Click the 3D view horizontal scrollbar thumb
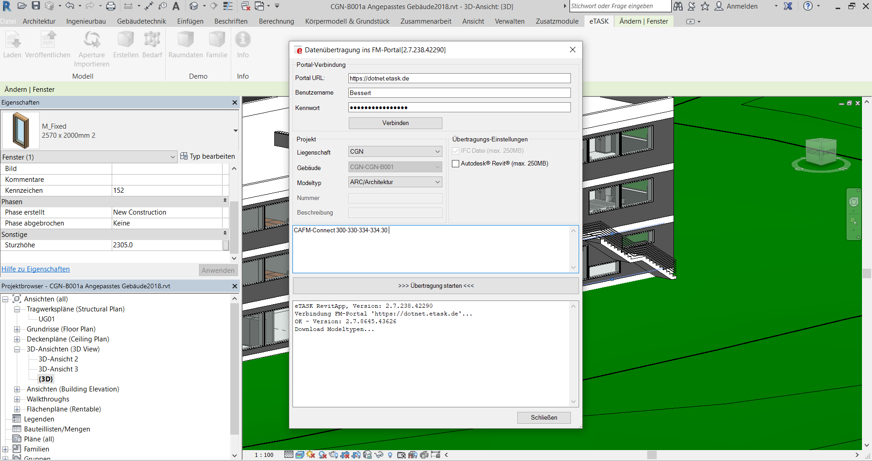The height and width of the screenshot is (461, 872). click(652, 455)
